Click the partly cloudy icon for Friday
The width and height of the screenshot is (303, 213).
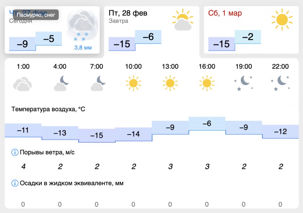183,20
